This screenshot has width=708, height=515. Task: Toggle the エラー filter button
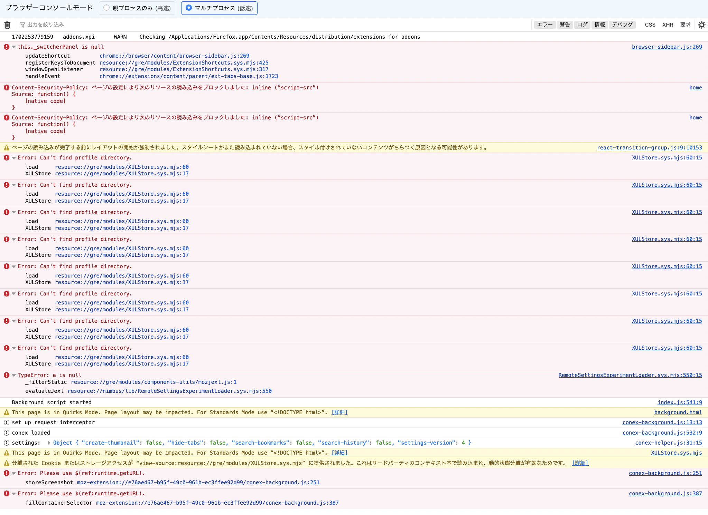pos(545,25)
